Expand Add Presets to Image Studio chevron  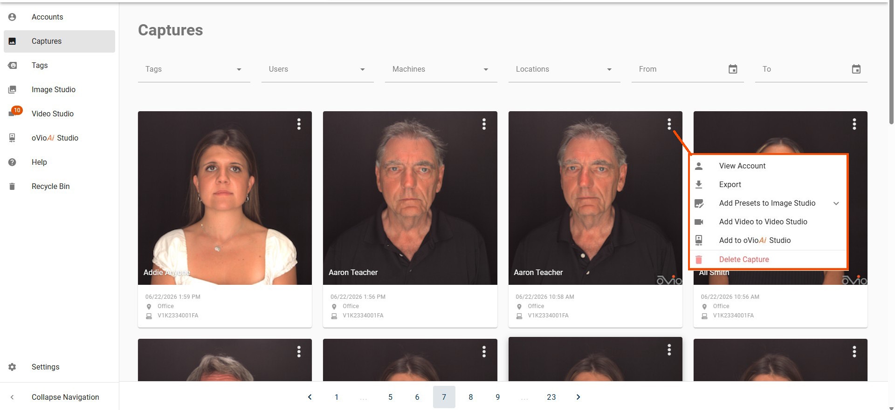click(836, 203)
